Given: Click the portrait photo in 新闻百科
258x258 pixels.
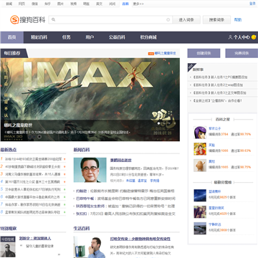Looking at the screenshot, I should tap(90, 170).
